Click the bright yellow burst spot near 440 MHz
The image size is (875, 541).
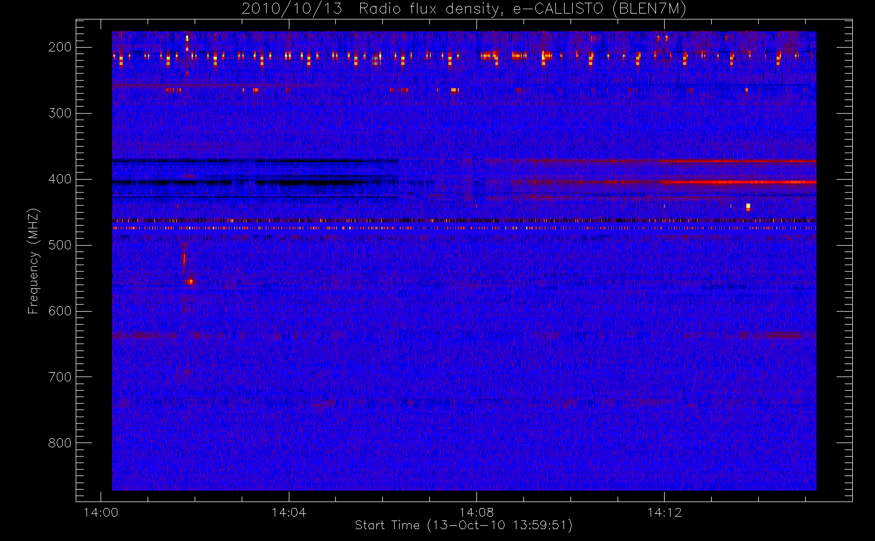click(748, 207)
